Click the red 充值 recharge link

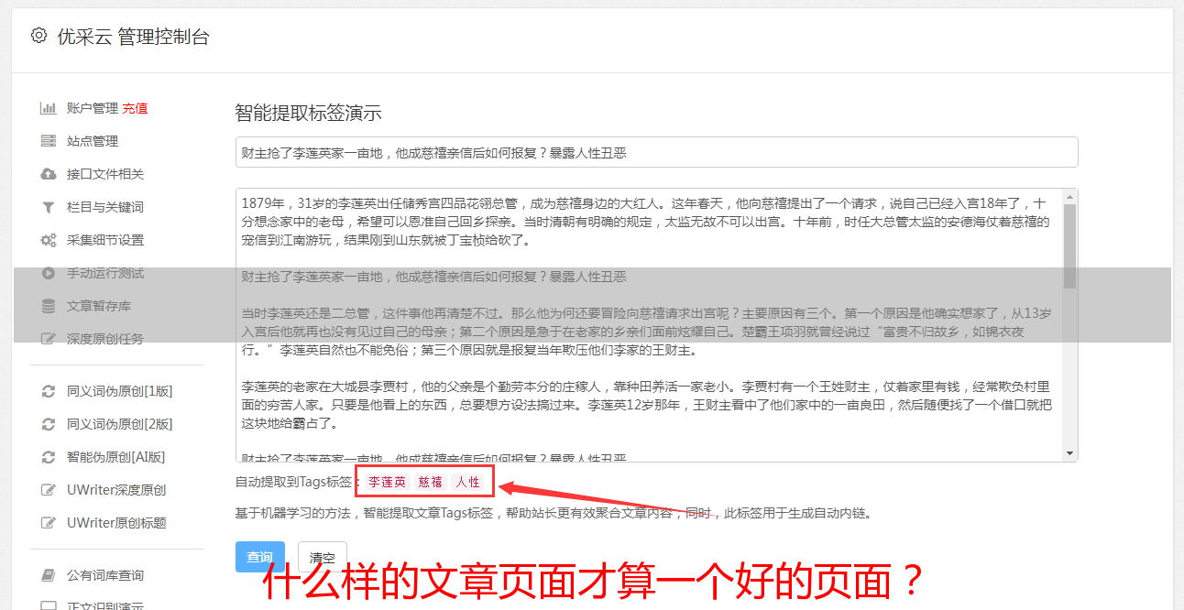[135, 108]
